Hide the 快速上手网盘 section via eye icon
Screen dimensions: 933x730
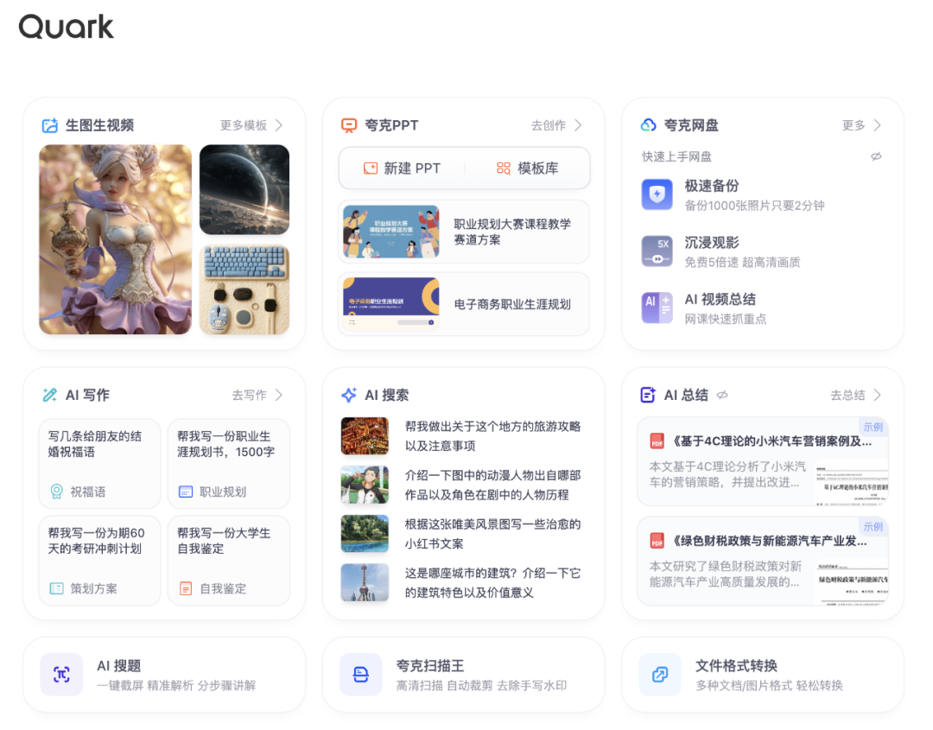point(876,156)
